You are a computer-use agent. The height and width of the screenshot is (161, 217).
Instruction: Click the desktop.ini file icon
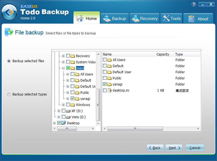click(109, 90)
